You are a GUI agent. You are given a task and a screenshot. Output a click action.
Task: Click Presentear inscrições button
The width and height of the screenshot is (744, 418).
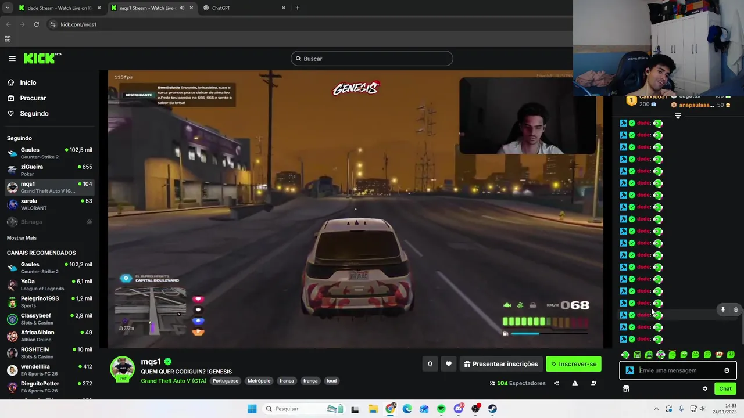pos(501,364)
